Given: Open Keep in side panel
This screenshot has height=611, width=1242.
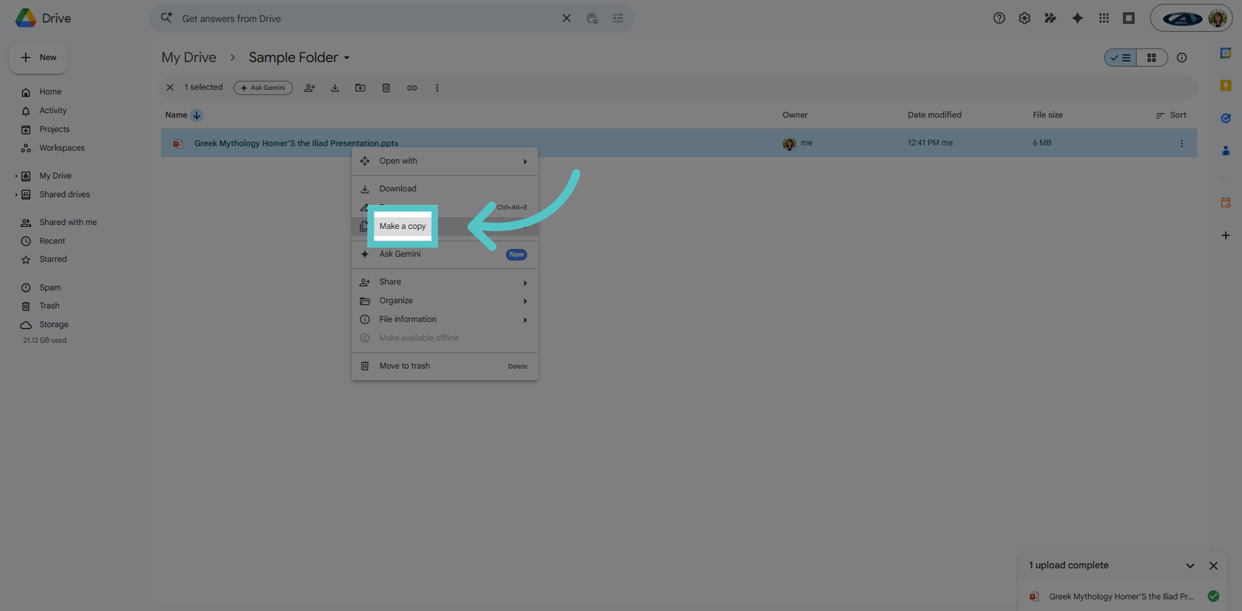Looking at the screenshot, I should 1225,85.
